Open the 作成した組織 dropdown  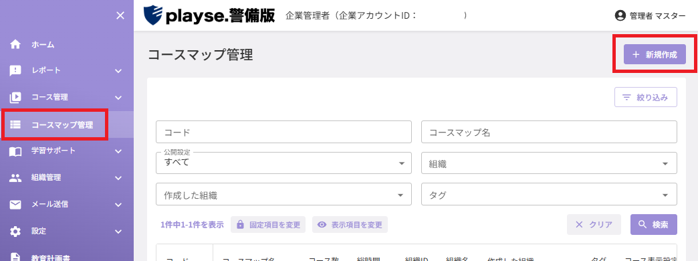point(283,194)
